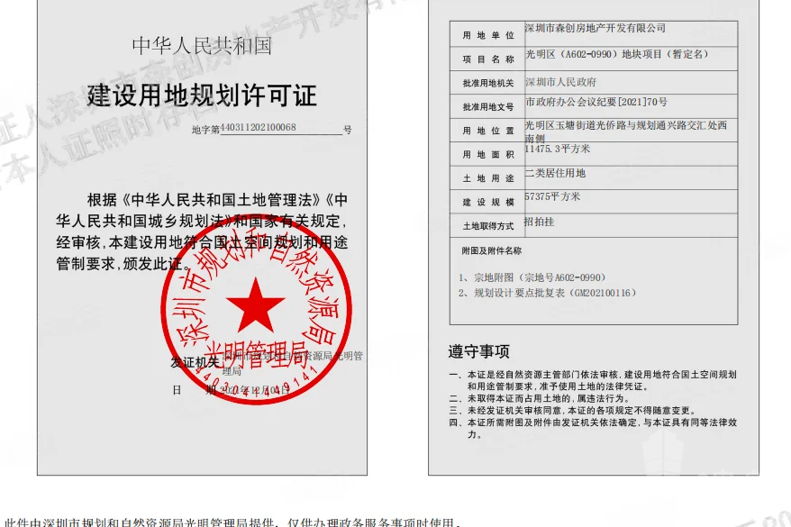This screenshot has width=791, height=527.
Task: Click the 批准用地机关 label
Action: coord(488,83)
